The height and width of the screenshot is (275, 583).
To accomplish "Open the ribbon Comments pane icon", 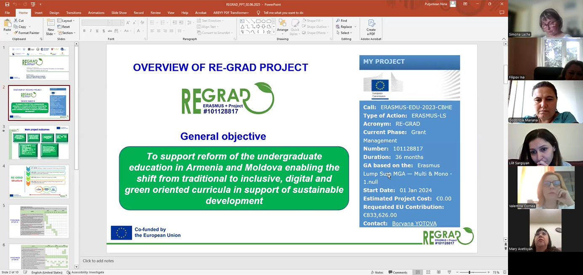I will tap(502, 13).
